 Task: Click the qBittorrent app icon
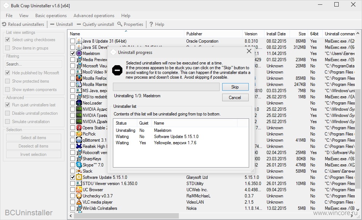[79, 140]
